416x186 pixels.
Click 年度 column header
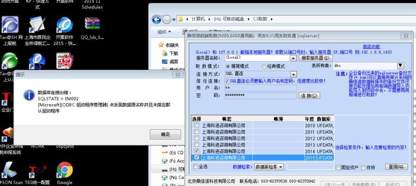click(x=309, y=119)
